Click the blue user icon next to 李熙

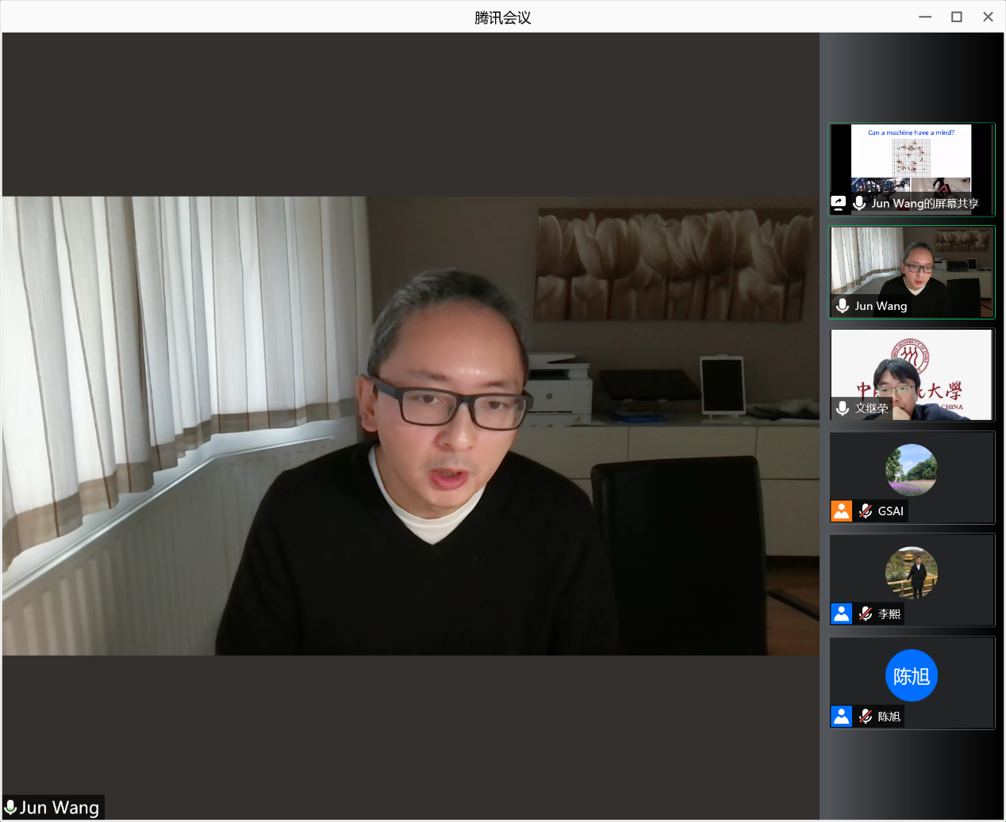click(x=841, y=614)
